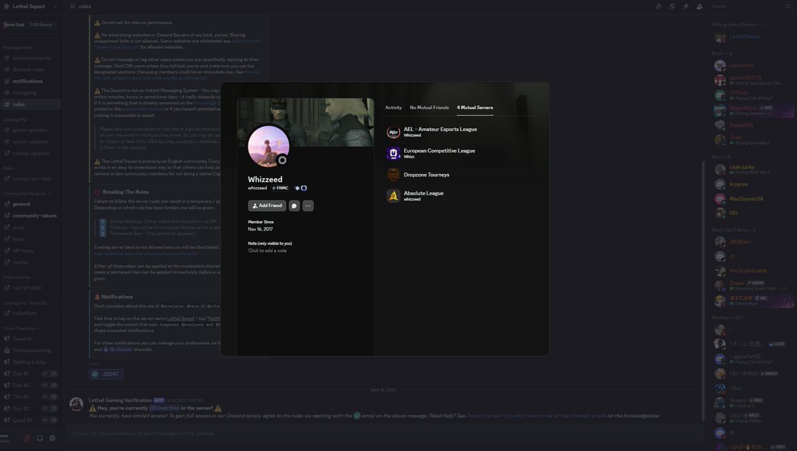Click the profile badge icons beside the FRMC tag
Image resolution: width=797 pixels, height=451 pixels.
pos(302,188)
